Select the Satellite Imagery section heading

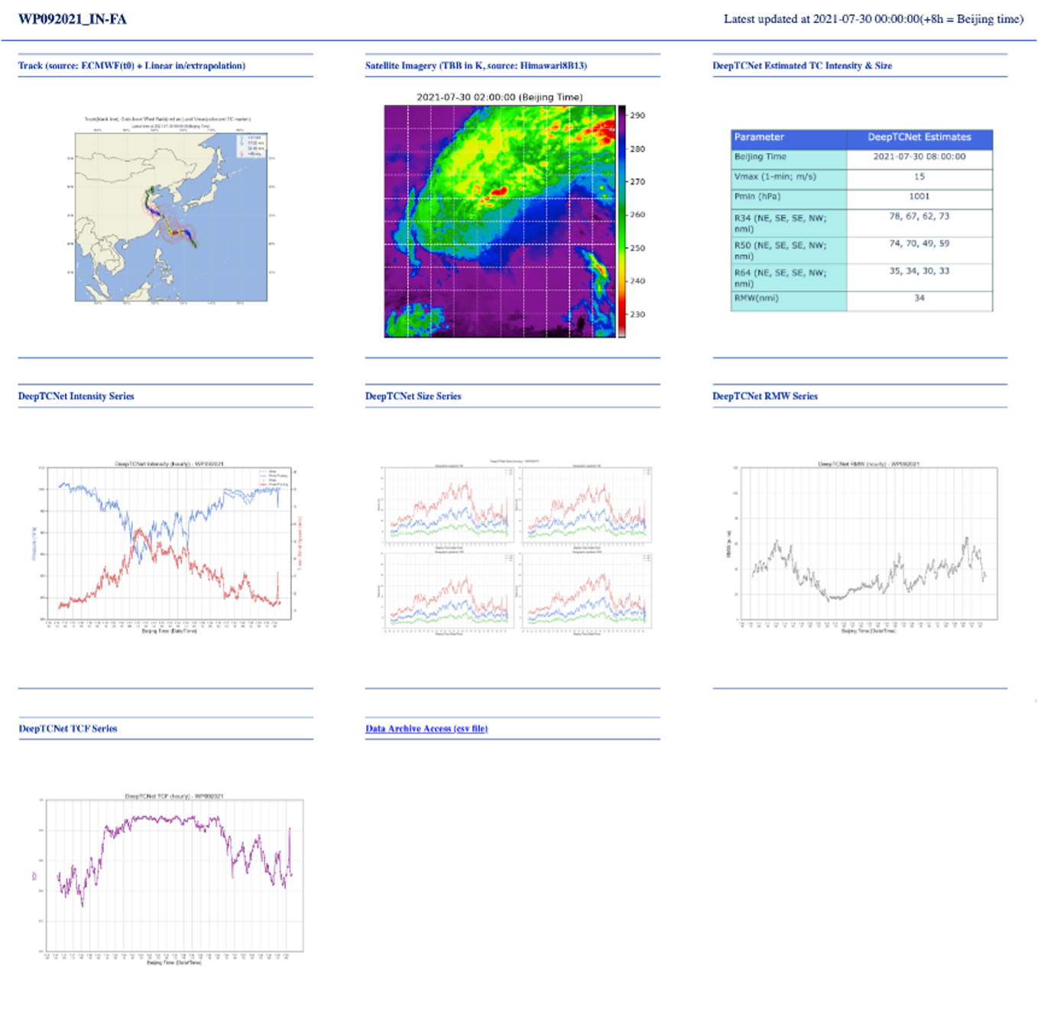click(475, 66)
